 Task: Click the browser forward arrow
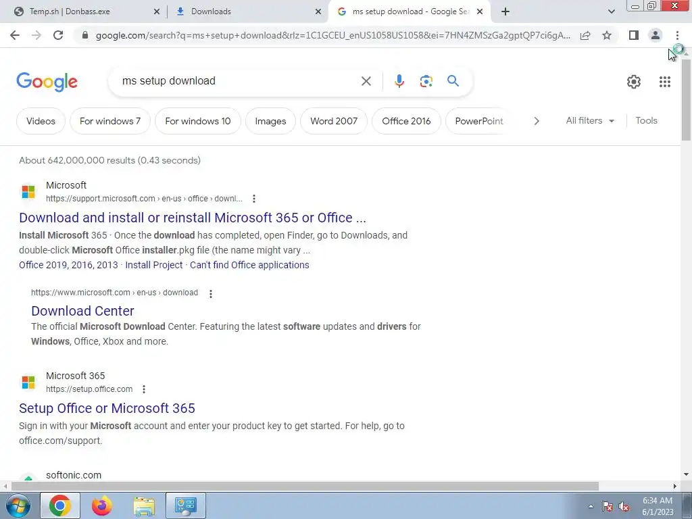36,35
